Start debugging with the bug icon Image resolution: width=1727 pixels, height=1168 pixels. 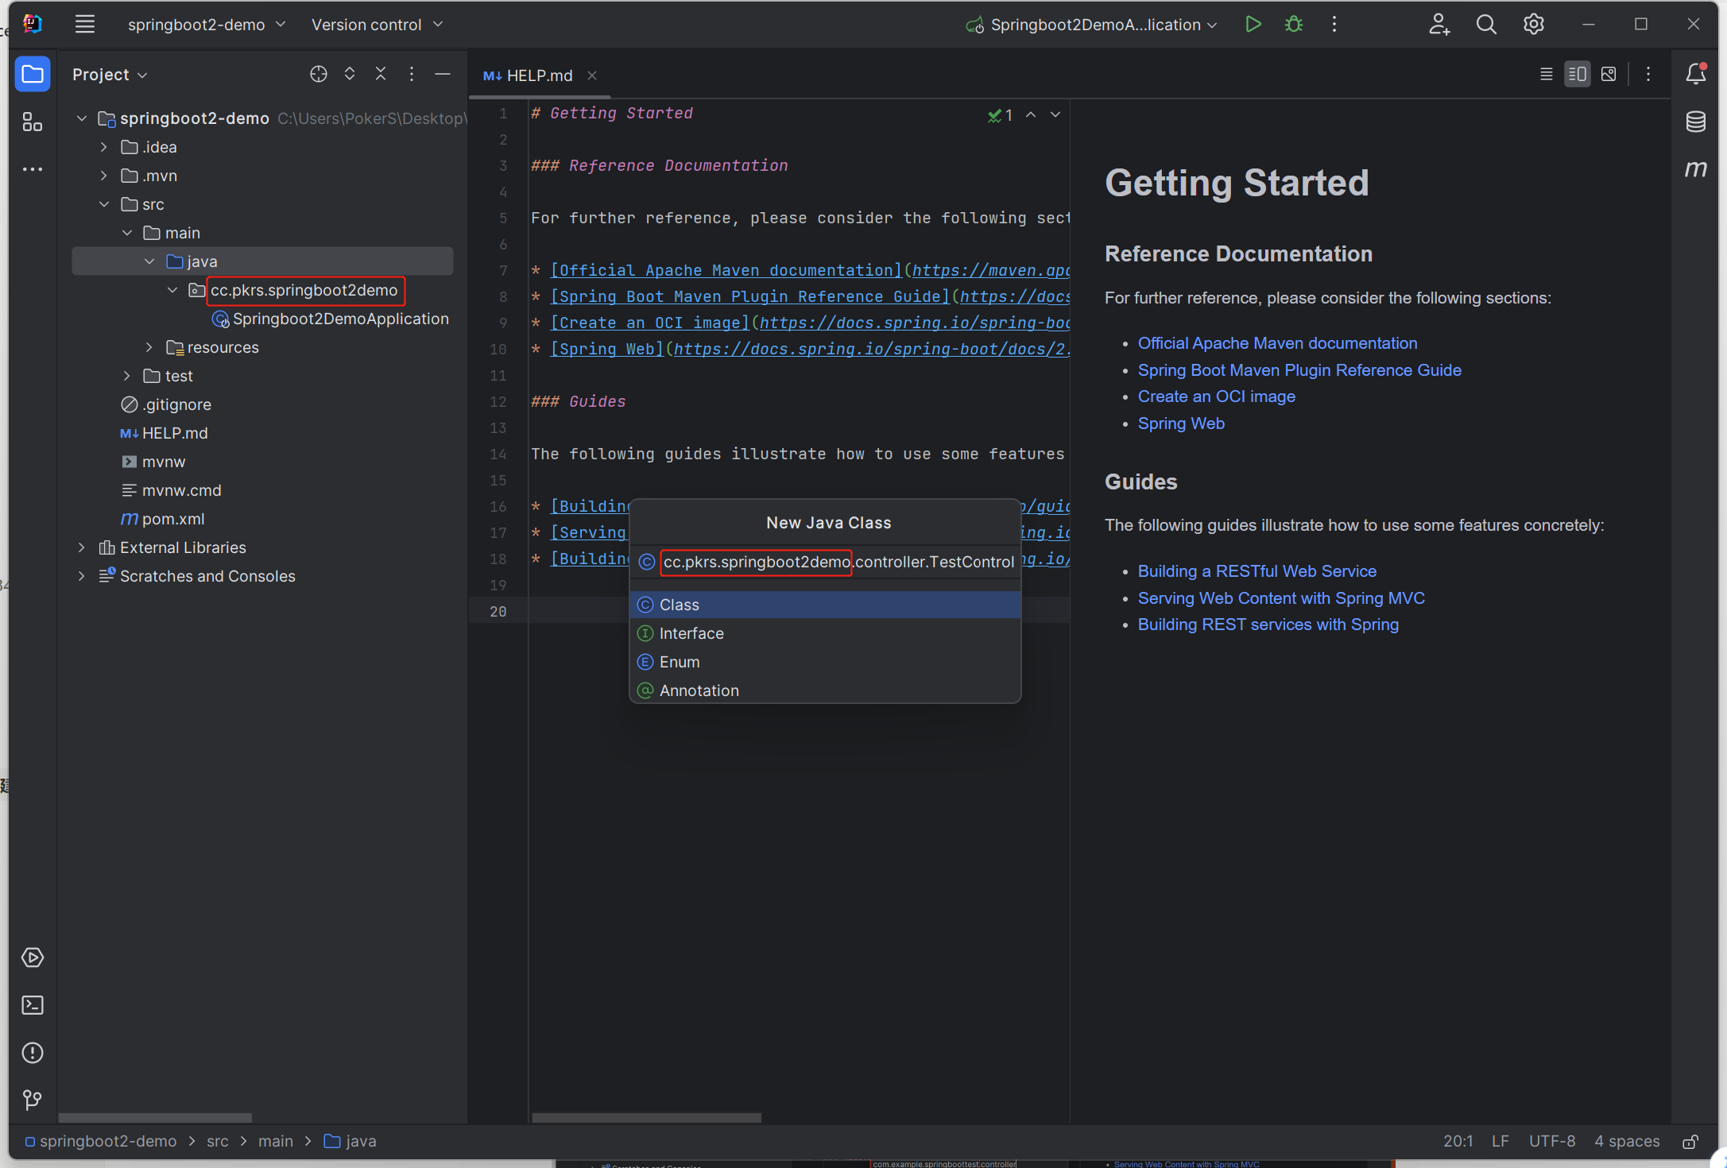pyautogui.click(x=1294, y=25)
